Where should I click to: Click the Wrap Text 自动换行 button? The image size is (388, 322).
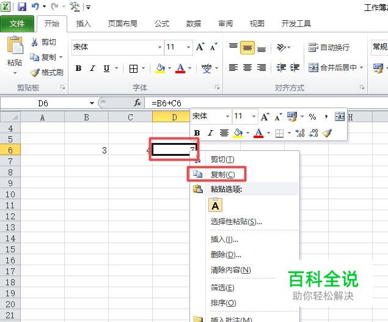329,47
